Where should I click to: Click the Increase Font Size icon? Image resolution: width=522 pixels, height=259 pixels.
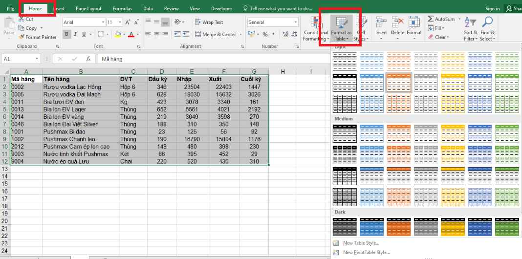tap(128, 22)
